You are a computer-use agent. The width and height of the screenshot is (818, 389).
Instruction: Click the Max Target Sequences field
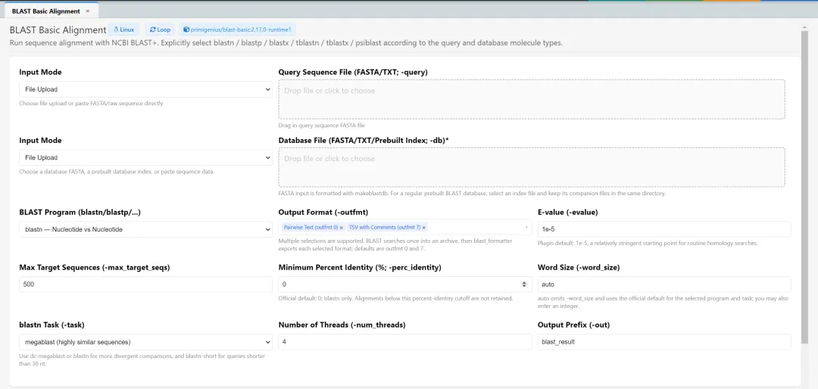145,285
